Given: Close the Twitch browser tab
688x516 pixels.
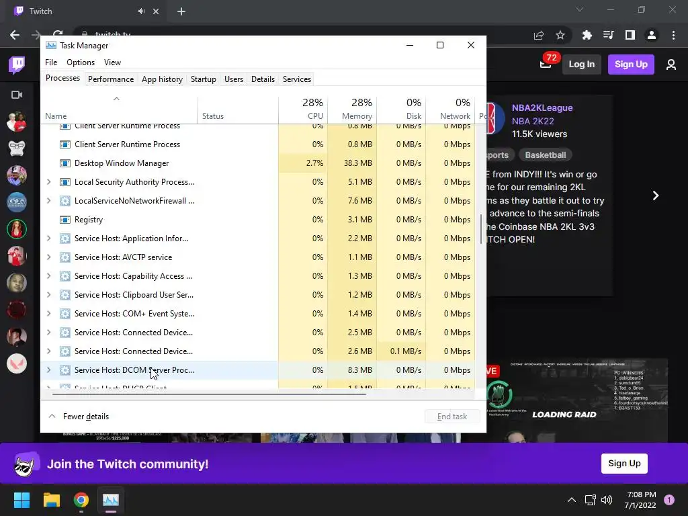Looking at the screenshot, I should click(156, 11).
